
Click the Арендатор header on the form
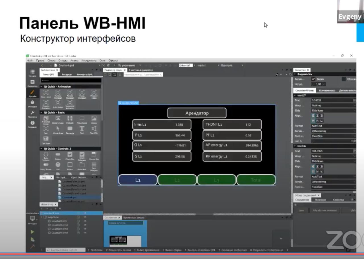point(197,113)
